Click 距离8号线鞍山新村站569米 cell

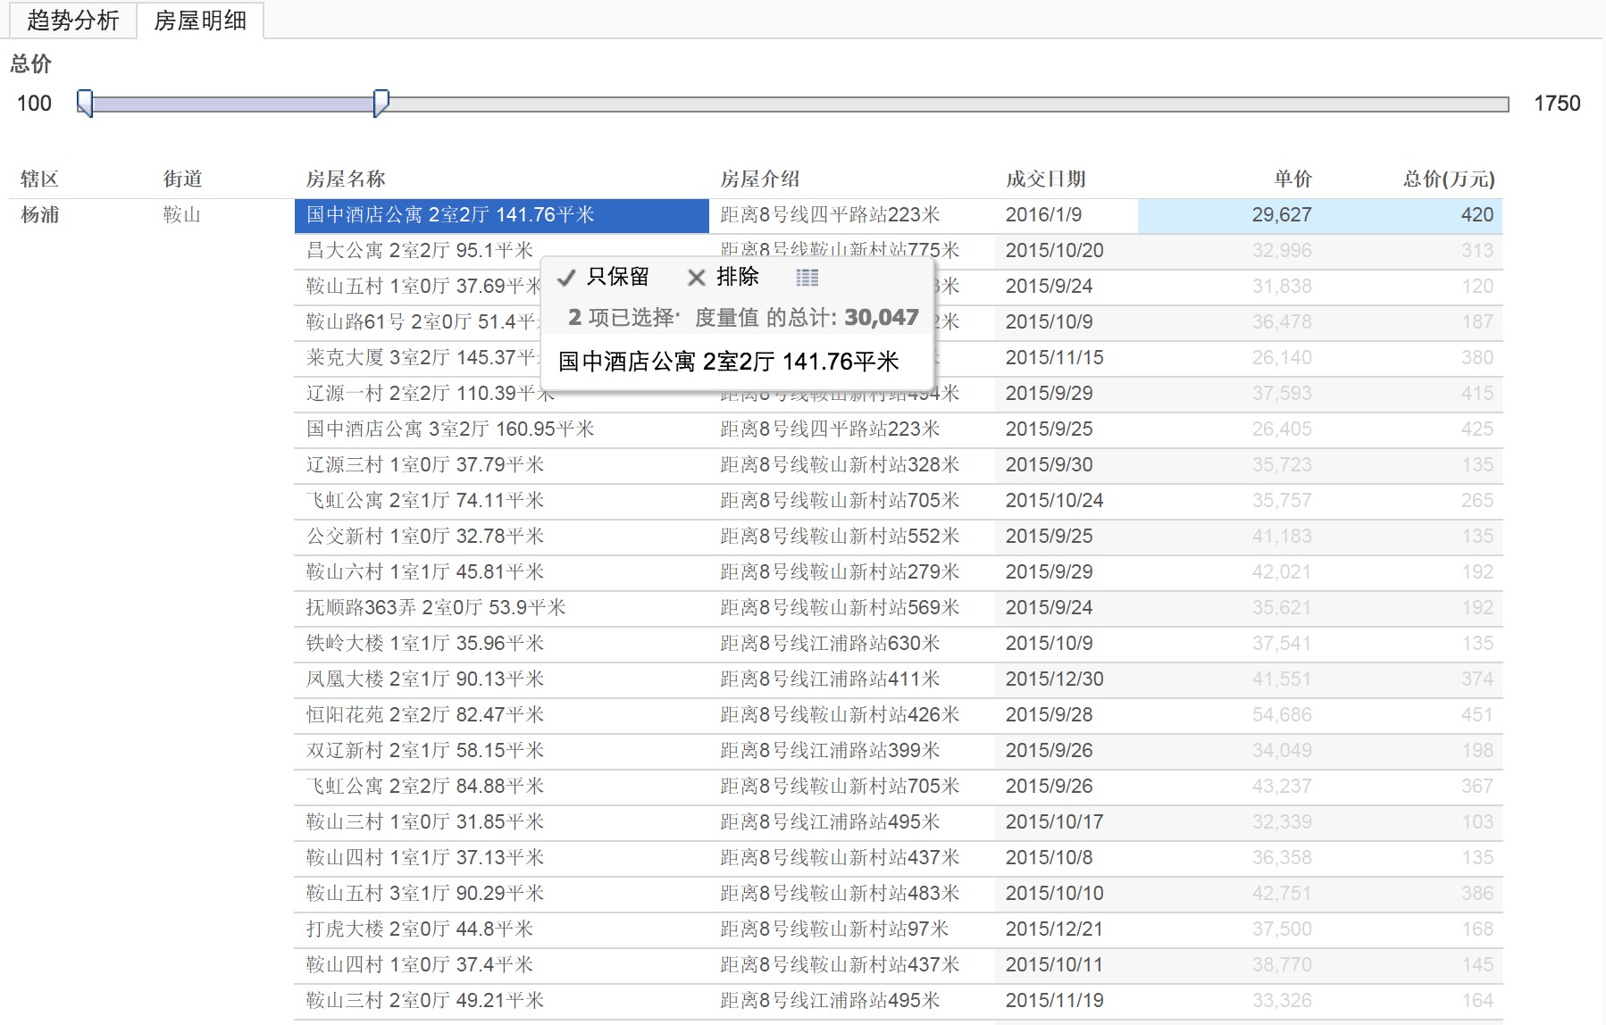(840, 607)
